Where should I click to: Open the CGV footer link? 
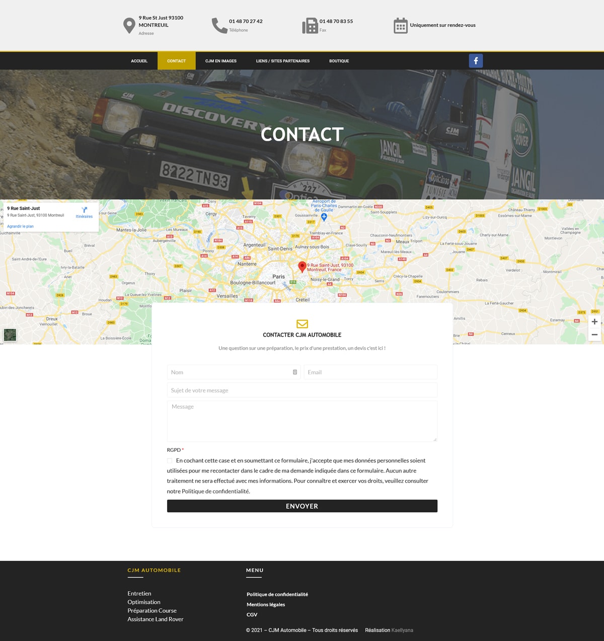(252, 614)
